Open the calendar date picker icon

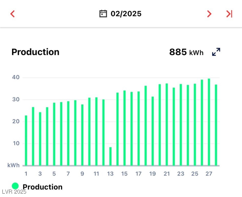click(x=103, y=14)
